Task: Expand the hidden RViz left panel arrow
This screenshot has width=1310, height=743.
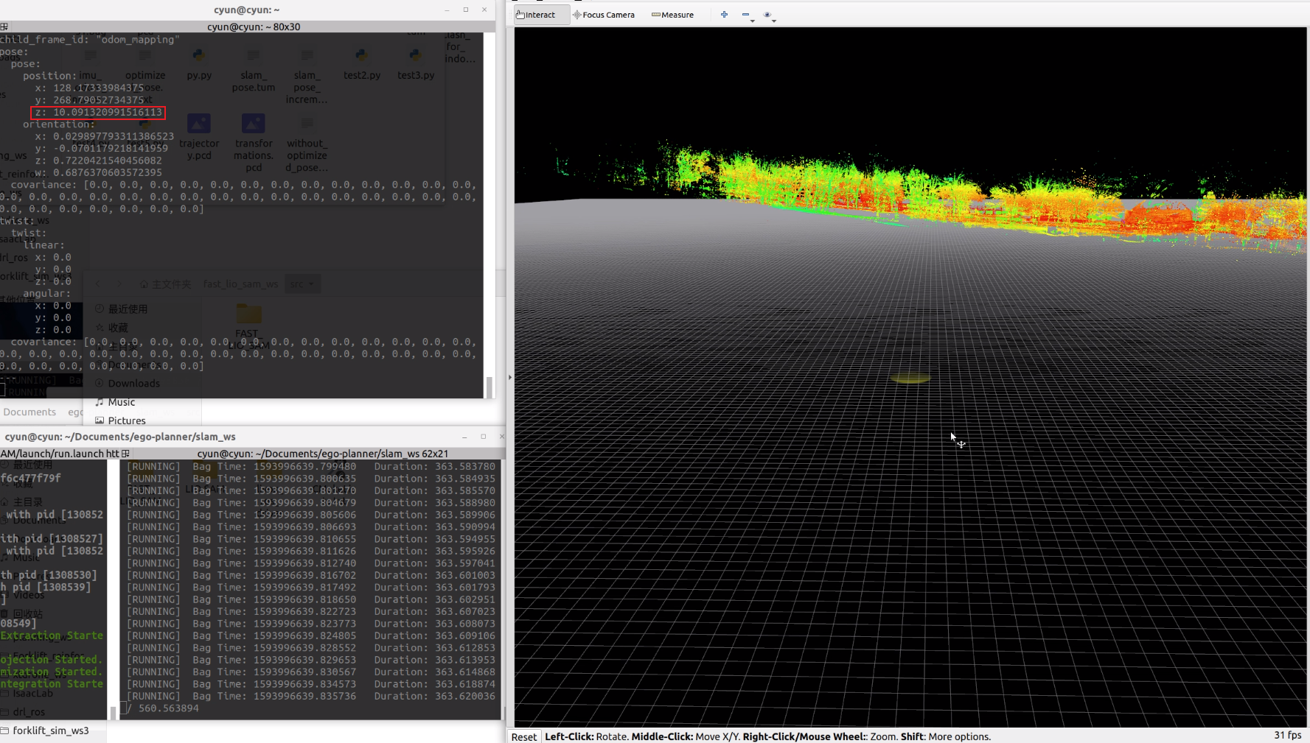Action: (509, 377)
